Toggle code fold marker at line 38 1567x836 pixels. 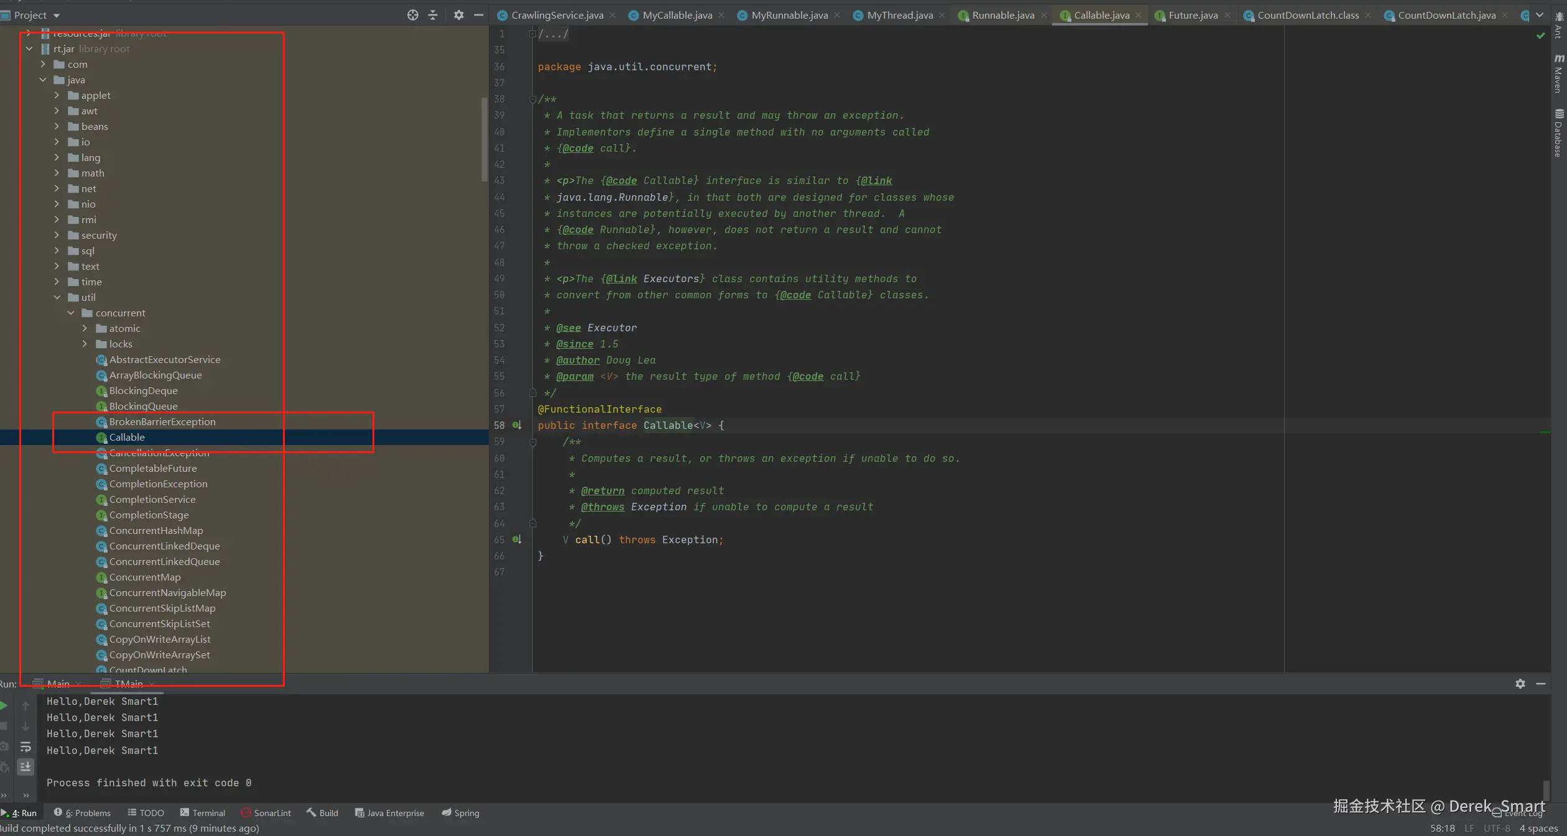[532, 99]
